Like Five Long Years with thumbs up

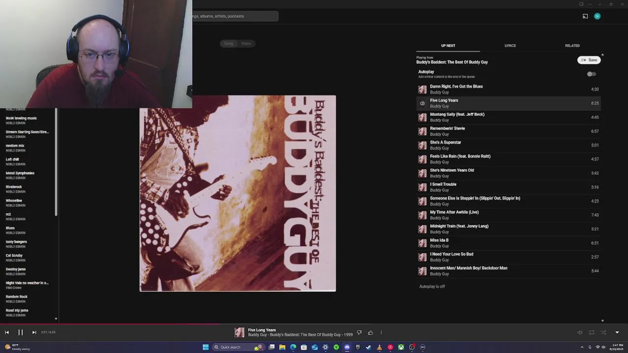point(370,332)
